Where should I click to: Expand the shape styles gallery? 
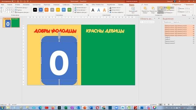(73, 12)
